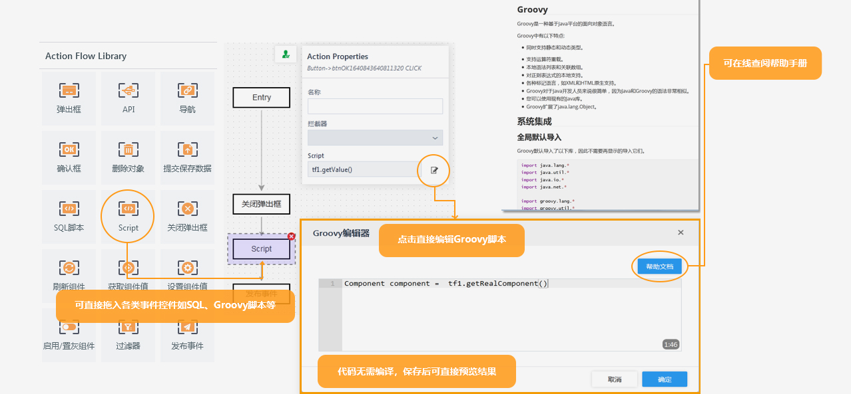This screenshot has height=394, width=851.
Task: Select the 关闭弹出框 node in flow canvas
Action: 262,204
